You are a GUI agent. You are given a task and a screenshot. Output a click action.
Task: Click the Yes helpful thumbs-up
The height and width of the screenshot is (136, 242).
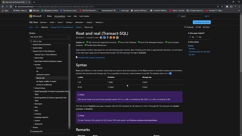click(x=192, y=37)
